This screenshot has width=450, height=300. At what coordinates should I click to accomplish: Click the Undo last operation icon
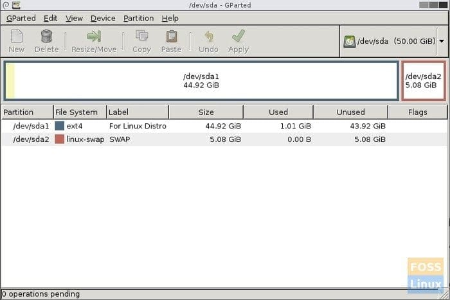pos(209,37)
